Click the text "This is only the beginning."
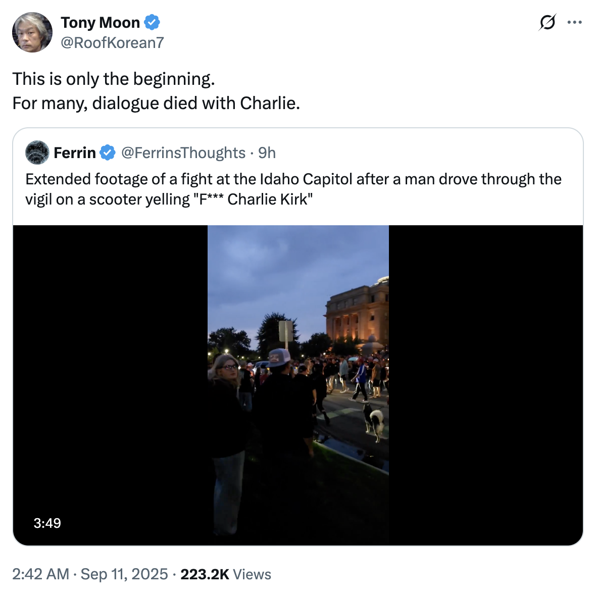Viewport: 595px width, 598px height. click(x=114, y=79)
